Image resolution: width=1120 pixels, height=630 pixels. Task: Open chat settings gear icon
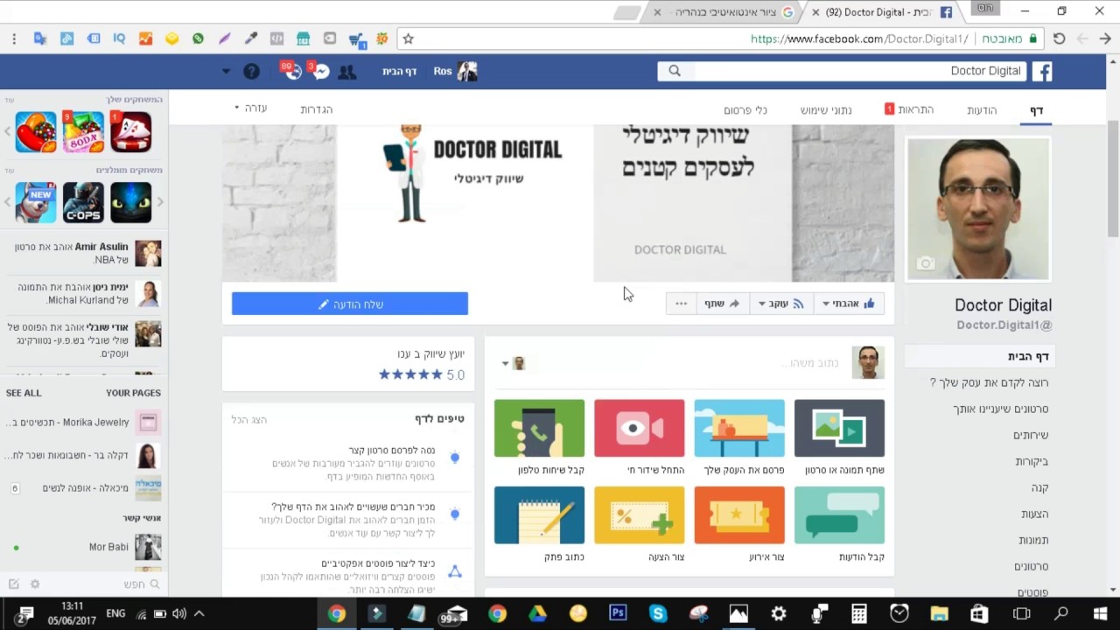pyautogui.click(x=35, y=584)
